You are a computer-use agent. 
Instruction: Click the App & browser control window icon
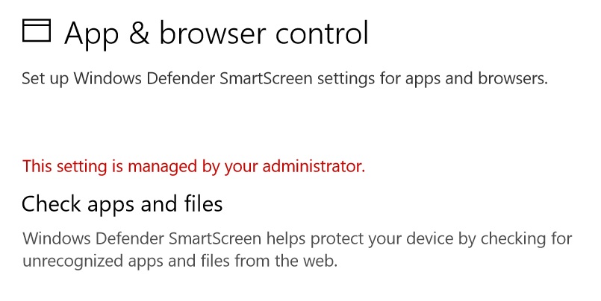[37, 31]
